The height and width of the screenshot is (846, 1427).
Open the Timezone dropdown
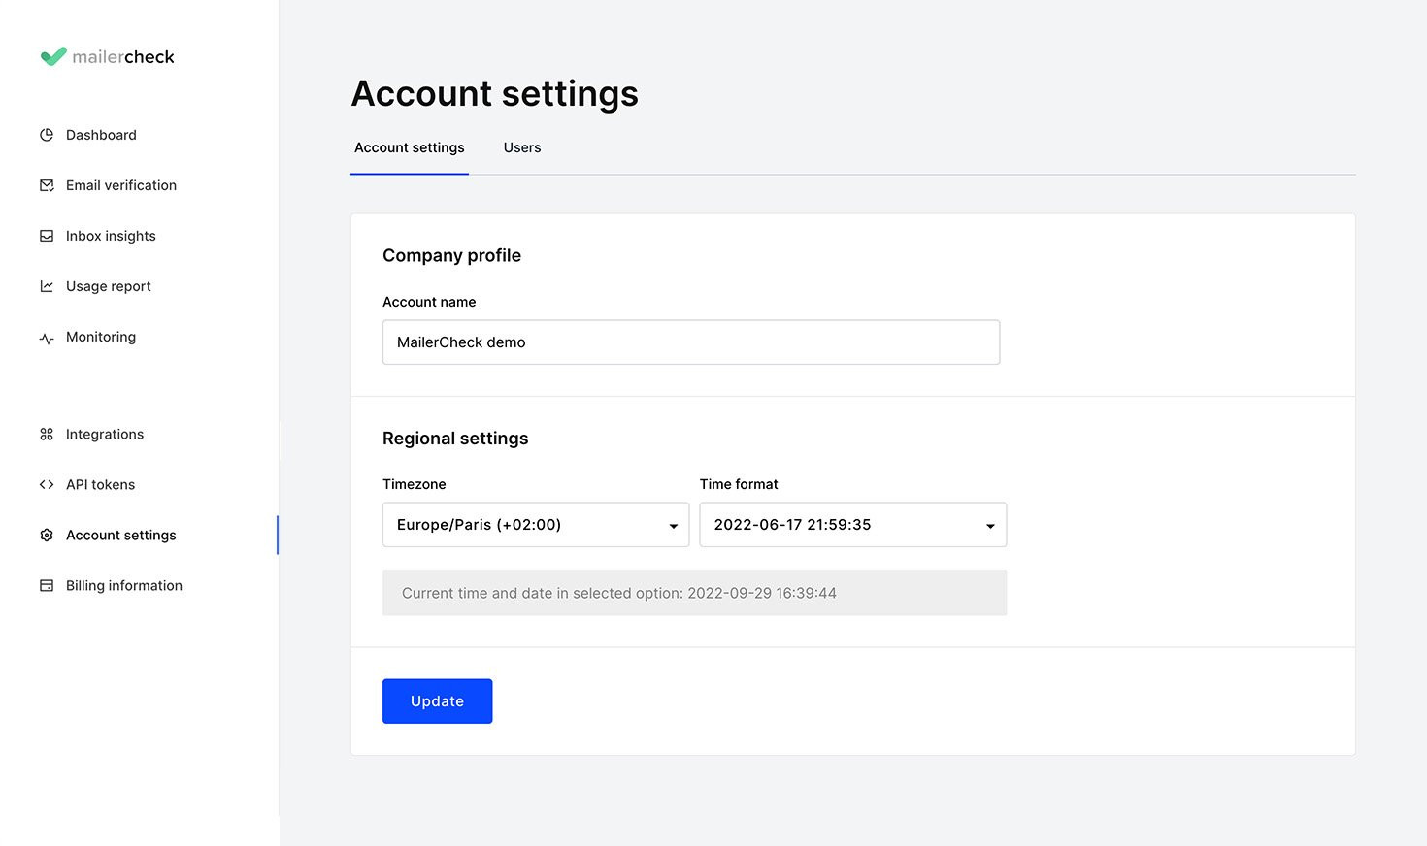coord(536,525)
